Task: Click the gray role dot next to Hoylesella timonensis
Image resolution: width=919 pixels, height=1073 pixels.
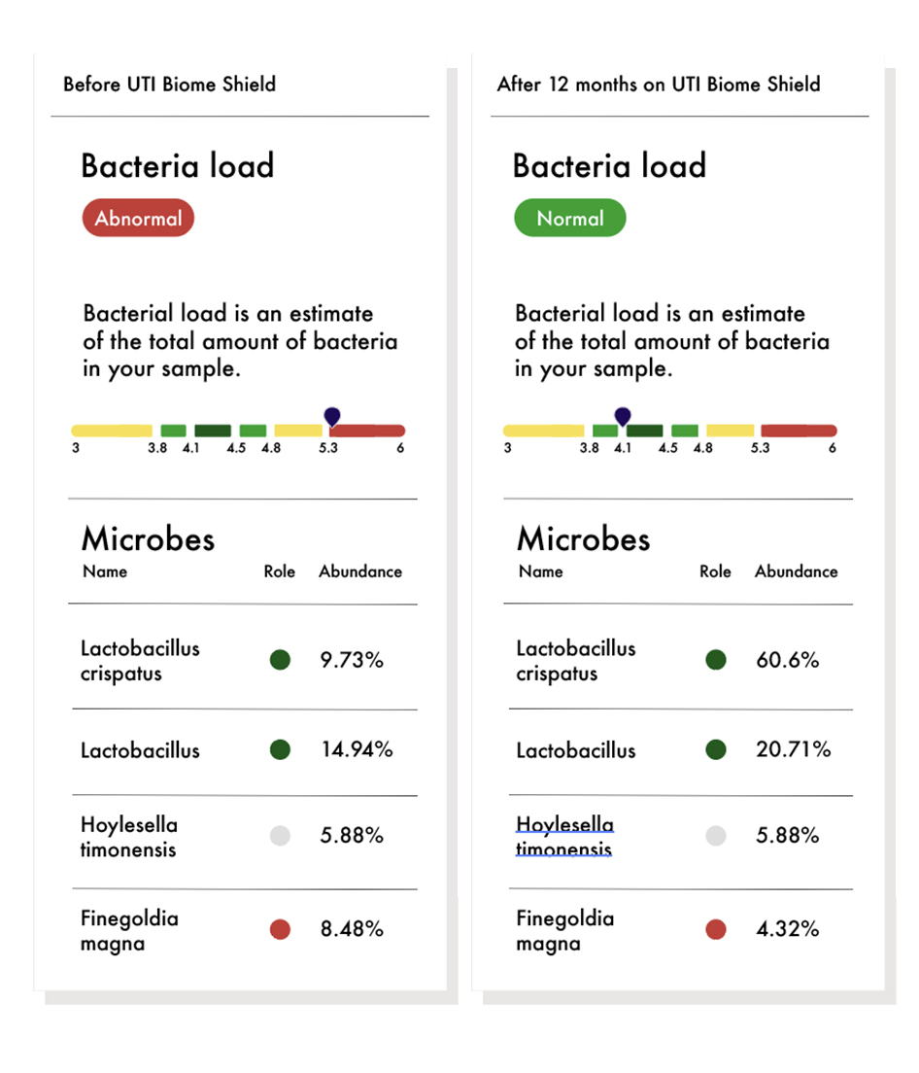Action: (x=280, y=835)
